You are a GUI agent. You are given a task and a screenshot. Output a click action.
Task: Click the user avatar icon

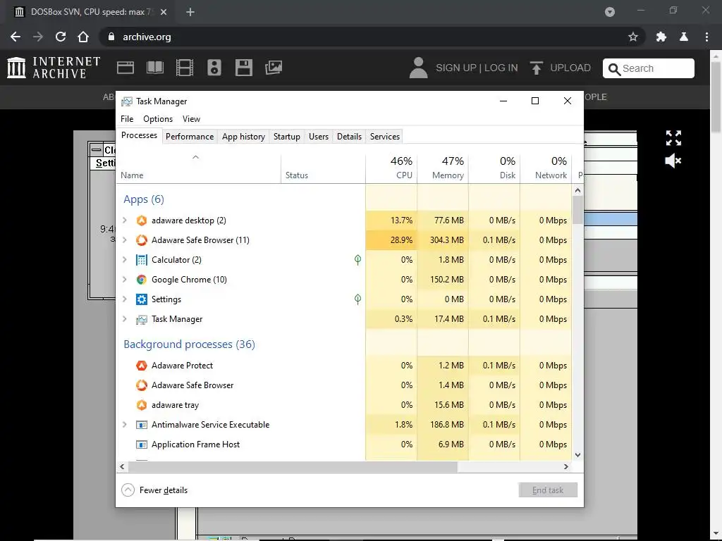[x=418, y=68]
